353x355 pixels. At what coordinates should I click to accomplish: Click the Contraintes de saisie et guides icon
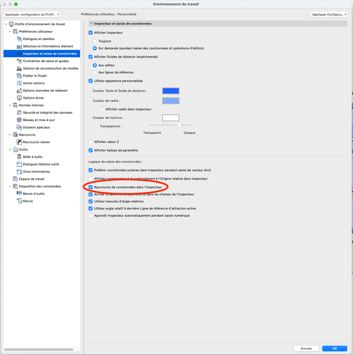click(x=19, y=61)
